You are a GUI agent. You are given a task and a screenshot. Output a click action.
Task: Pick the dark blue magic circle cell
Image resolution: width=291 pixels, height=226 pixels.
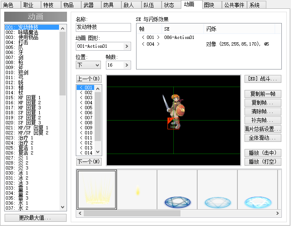pyautogui.click(x=177, y=190)
